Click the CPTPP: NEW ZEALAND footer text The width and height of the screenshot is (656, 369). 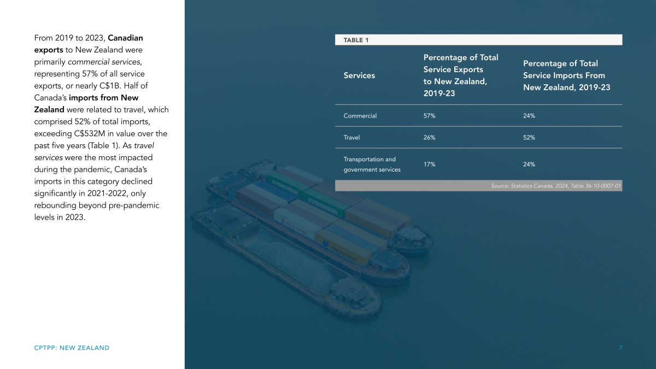72,348
